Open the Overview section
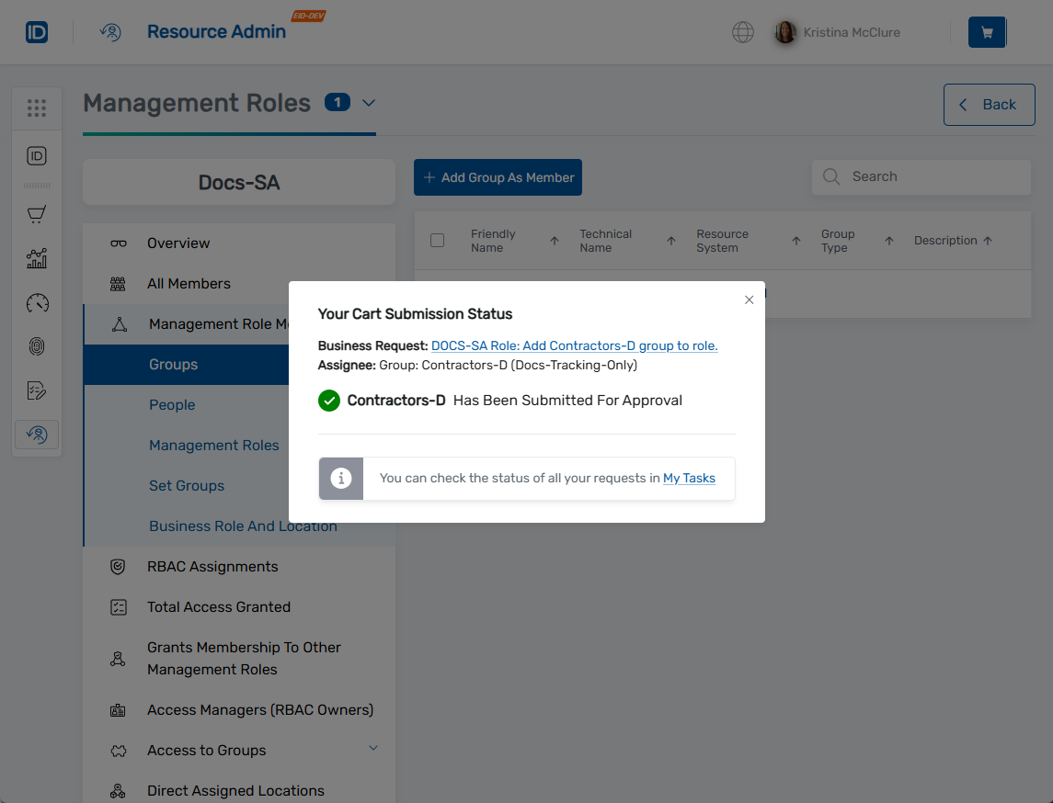The height and width of the screenshot is (803, 1053). click(x=177, y=243)
